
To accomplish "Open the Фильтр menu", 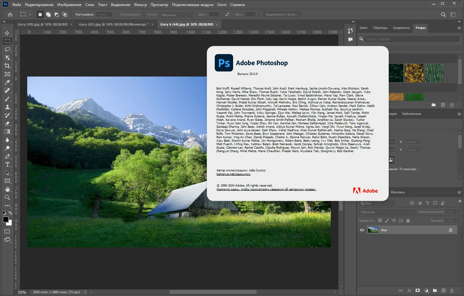I will pyautogui.click(x=140, y=5).
